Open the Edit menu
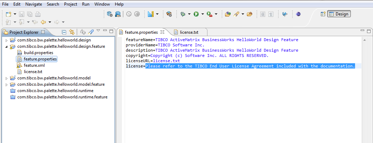This screenshot has height=143, width=373. click(17, 4)
